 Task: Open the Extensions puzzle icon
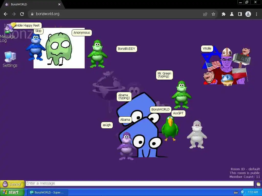223,14
